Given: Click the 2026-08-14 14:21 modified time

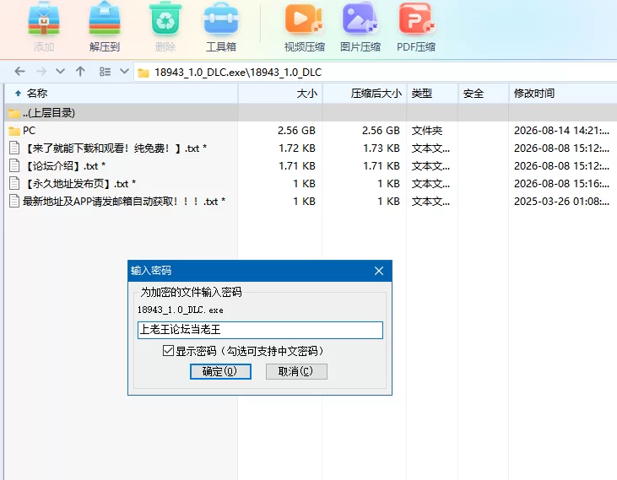Looking at the screenshot, I should [561, 131].
